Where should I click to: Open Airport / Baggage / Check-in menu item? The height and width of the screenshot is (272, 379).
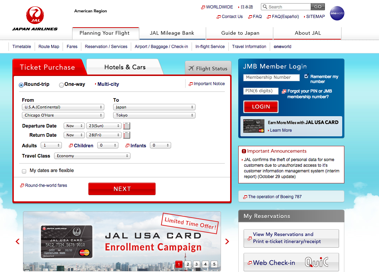click(161, 47)
